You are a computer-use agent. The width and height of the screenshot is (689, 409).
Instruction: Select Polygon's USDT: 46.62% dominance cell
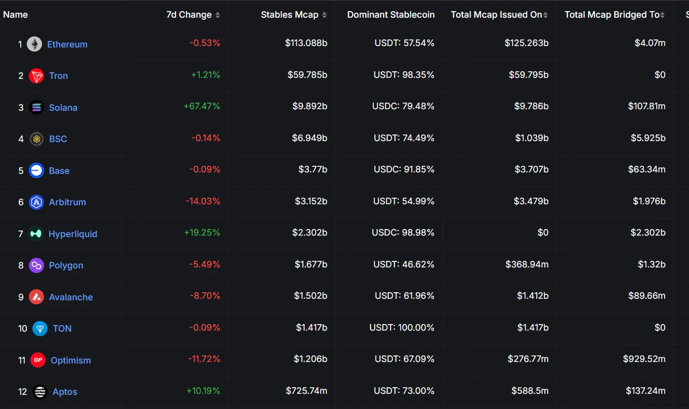(x=404, y=264)
